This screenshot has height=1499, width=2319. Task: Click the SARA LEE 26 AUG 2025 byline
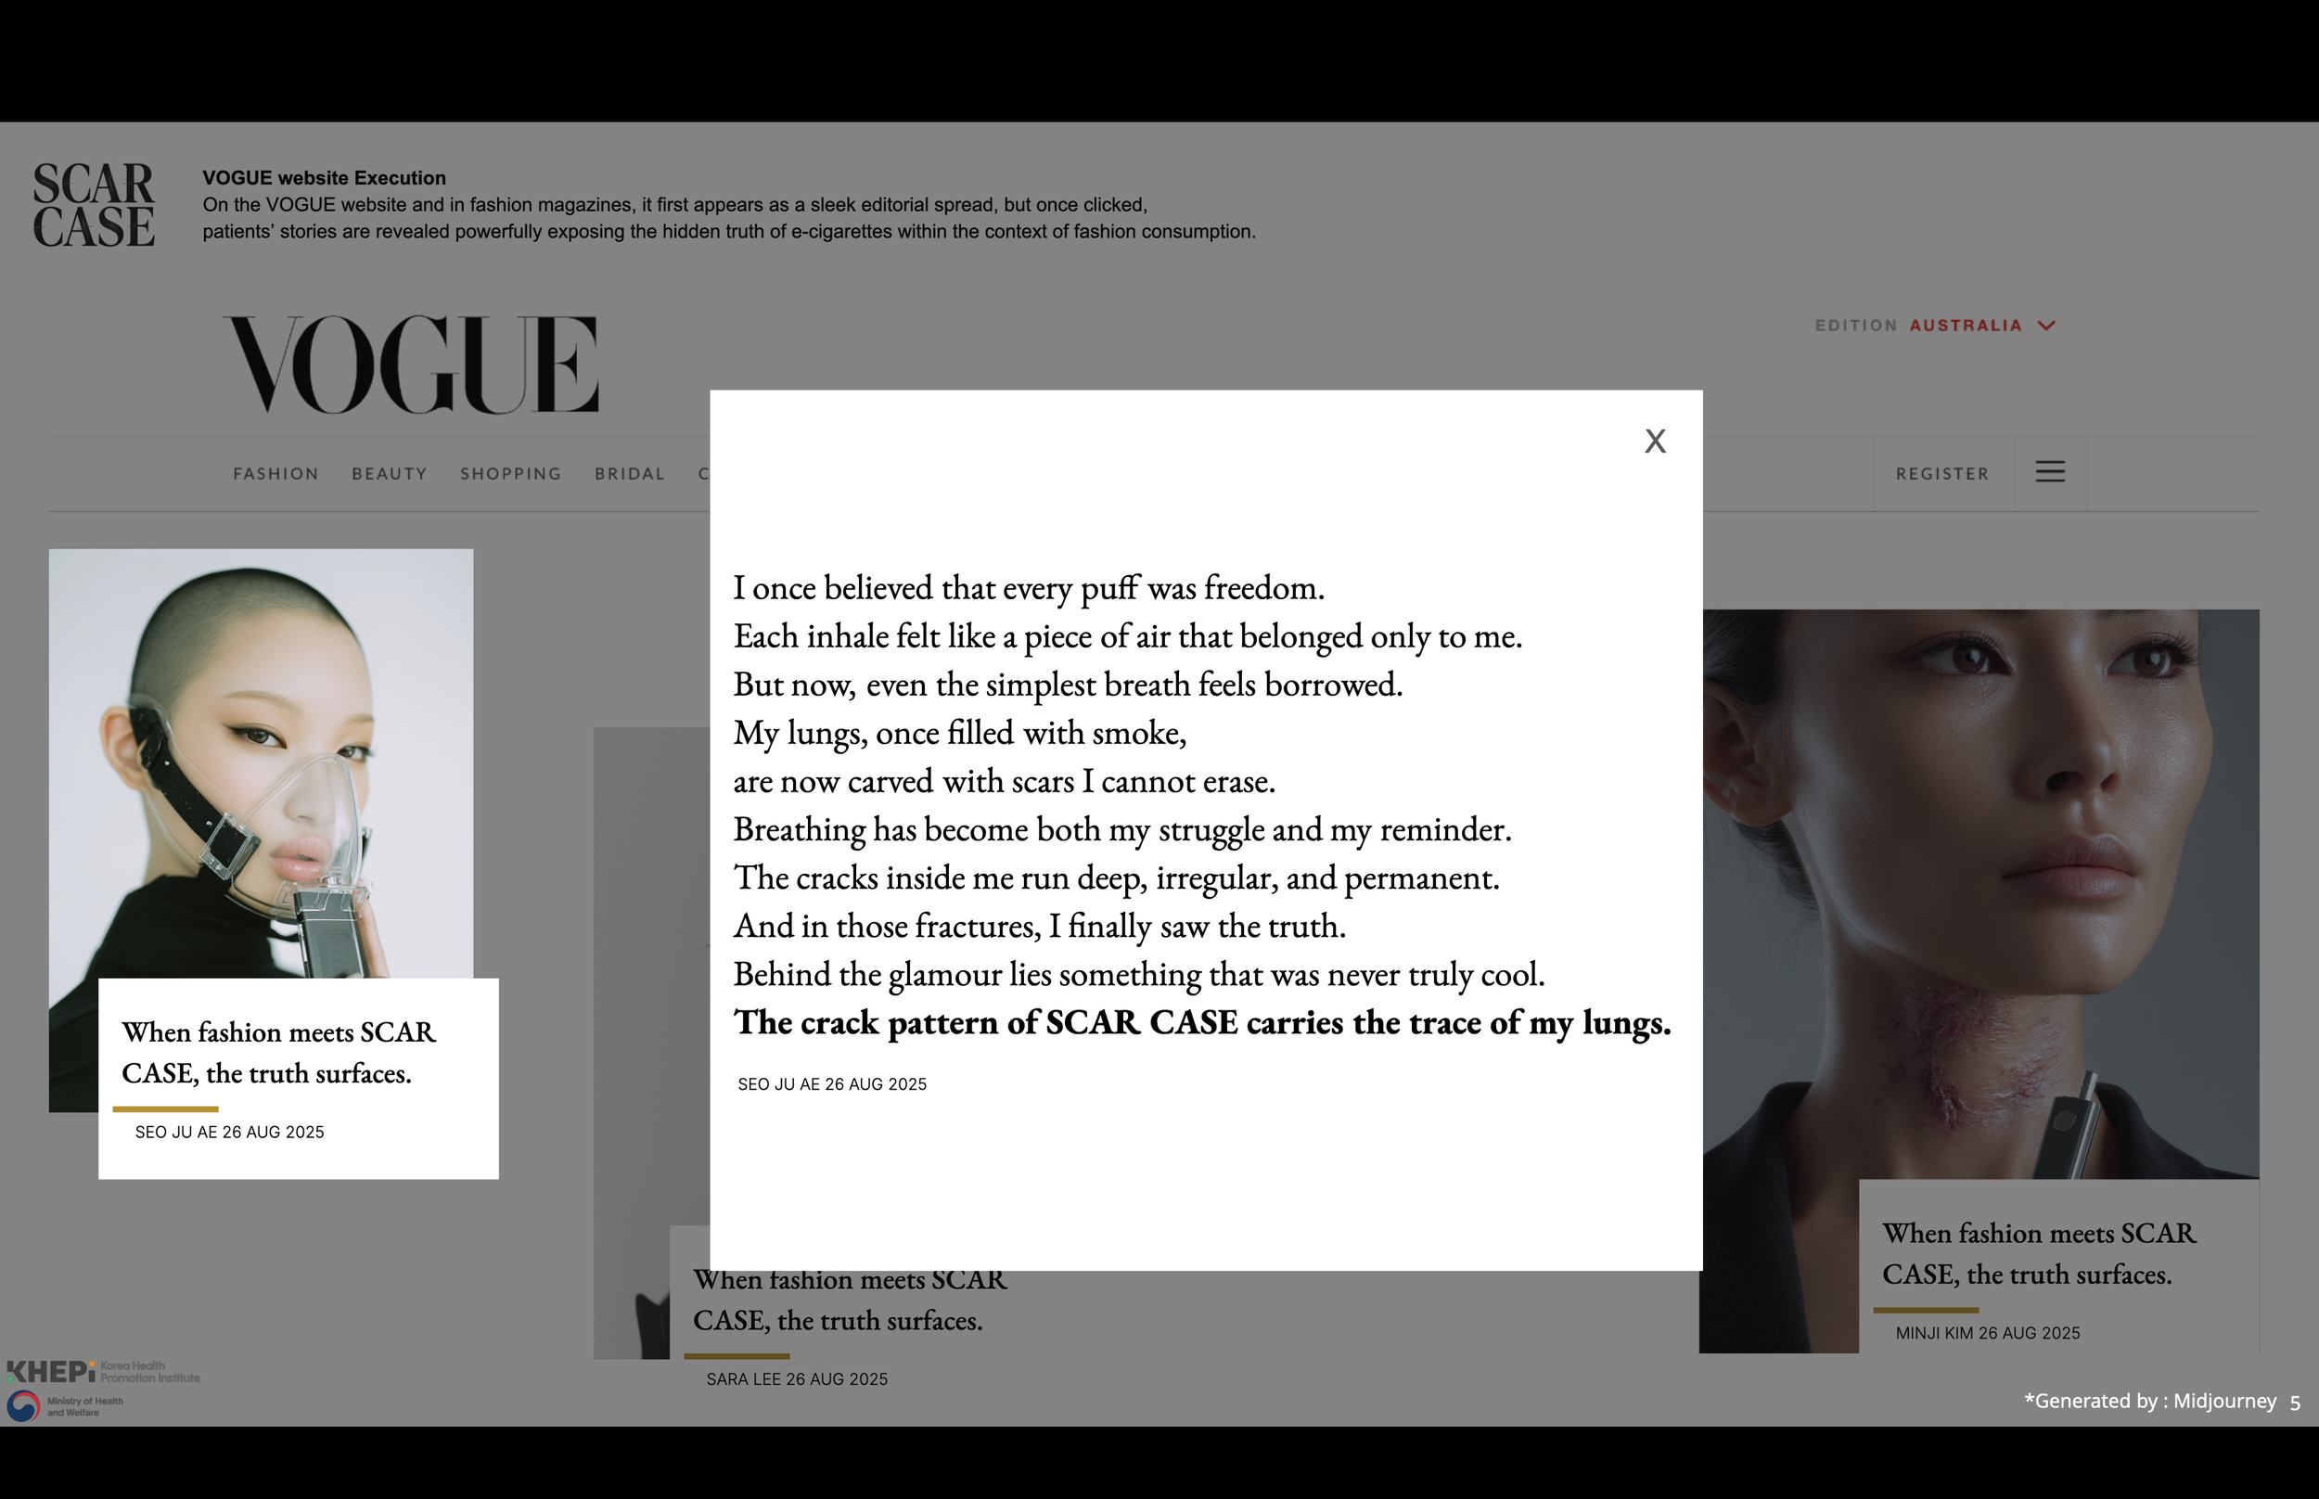797,1379
